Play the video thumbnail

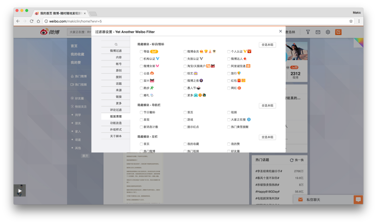point(20,191)
